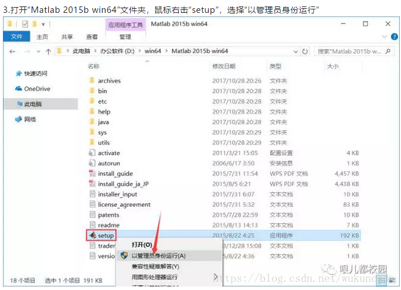401x290 pixels.
Task: Sort by the 类型 column header
Action: (x=276, y=66)
